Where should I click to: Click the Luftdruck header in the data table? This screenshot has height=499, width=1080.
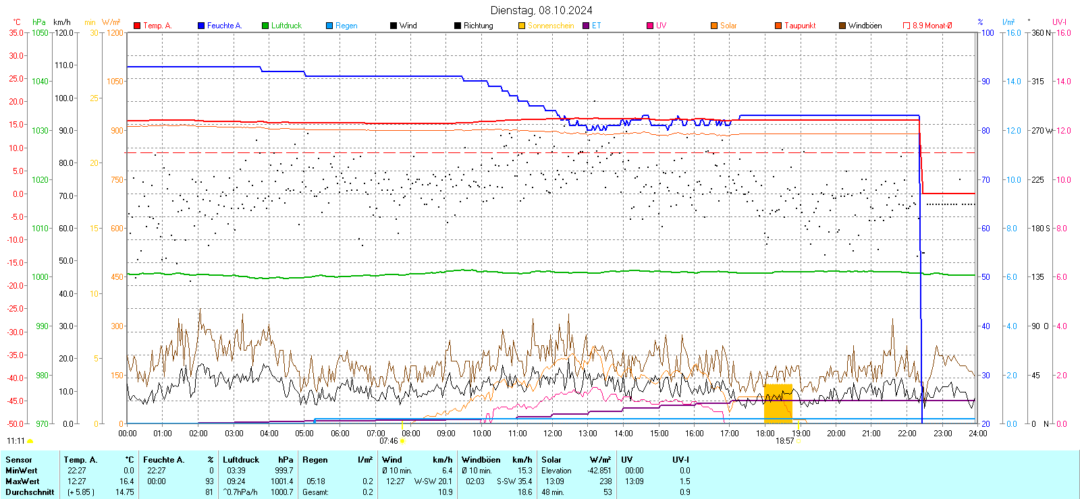[241, 460]
